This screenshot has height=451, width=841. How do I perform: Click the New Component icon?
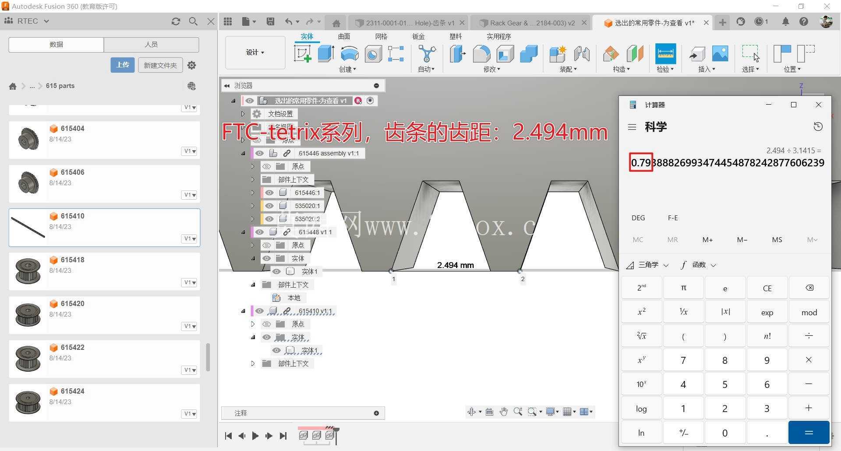pyautogui.click(x=558, y=54)
